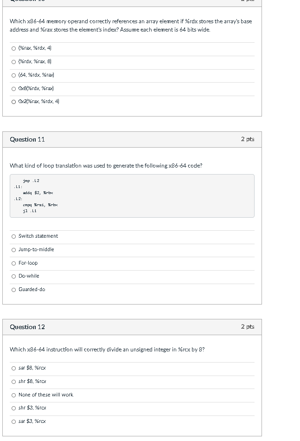Viewport: 300px width, 441px height.
Task: Choose option (%rdx, %rax, 8)
Action: click(14, 61)
